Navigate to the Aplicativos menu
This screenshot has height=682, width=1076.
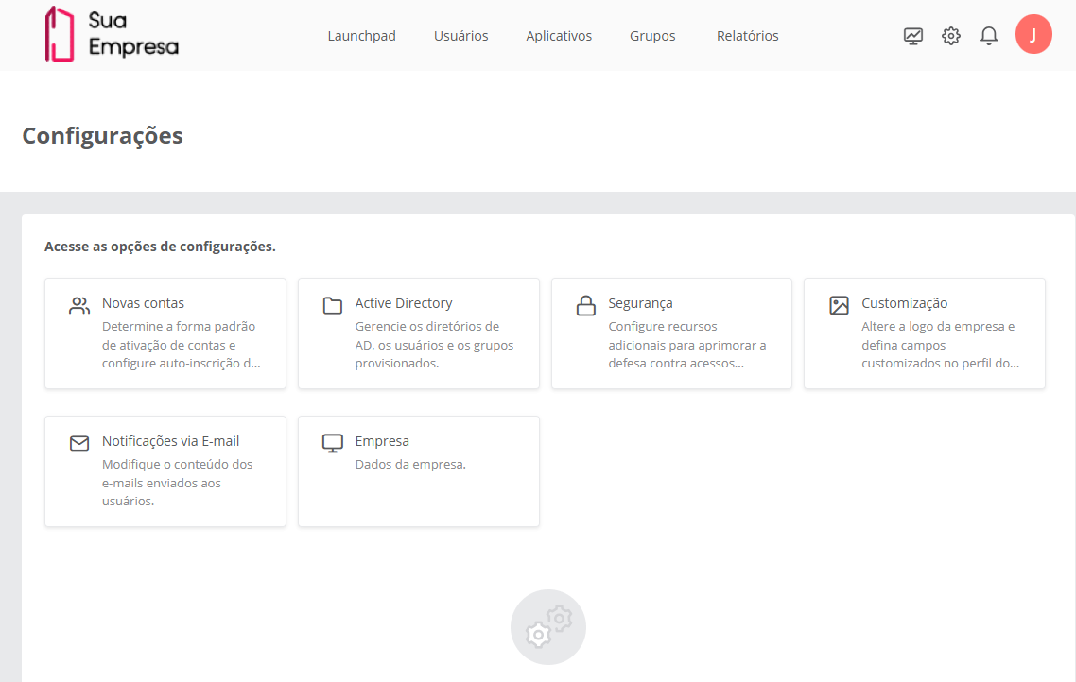(559, 36)
